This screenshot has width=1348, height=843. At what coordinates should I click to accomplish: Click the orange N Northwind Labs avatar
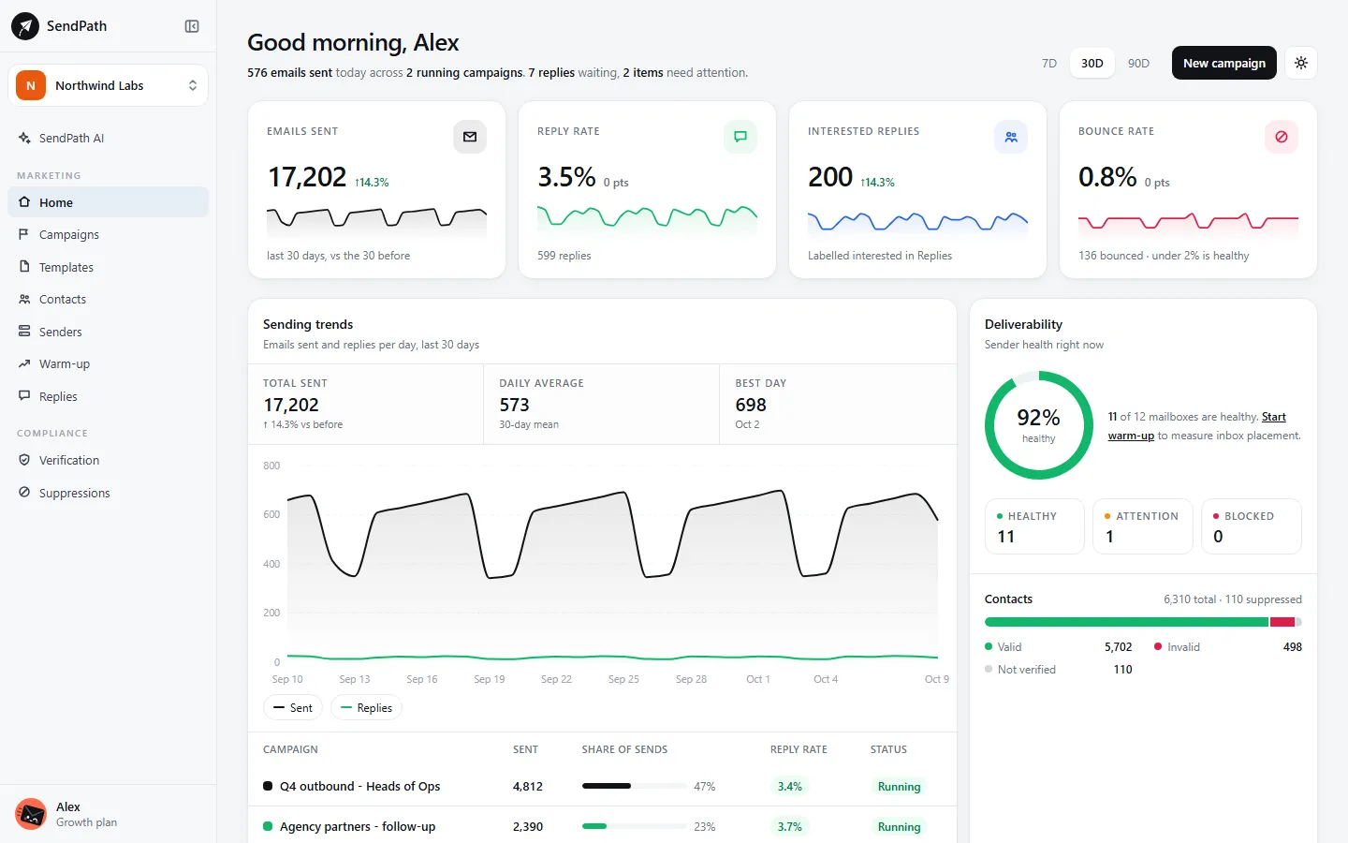pyautogui.click(x=31, y=85)
